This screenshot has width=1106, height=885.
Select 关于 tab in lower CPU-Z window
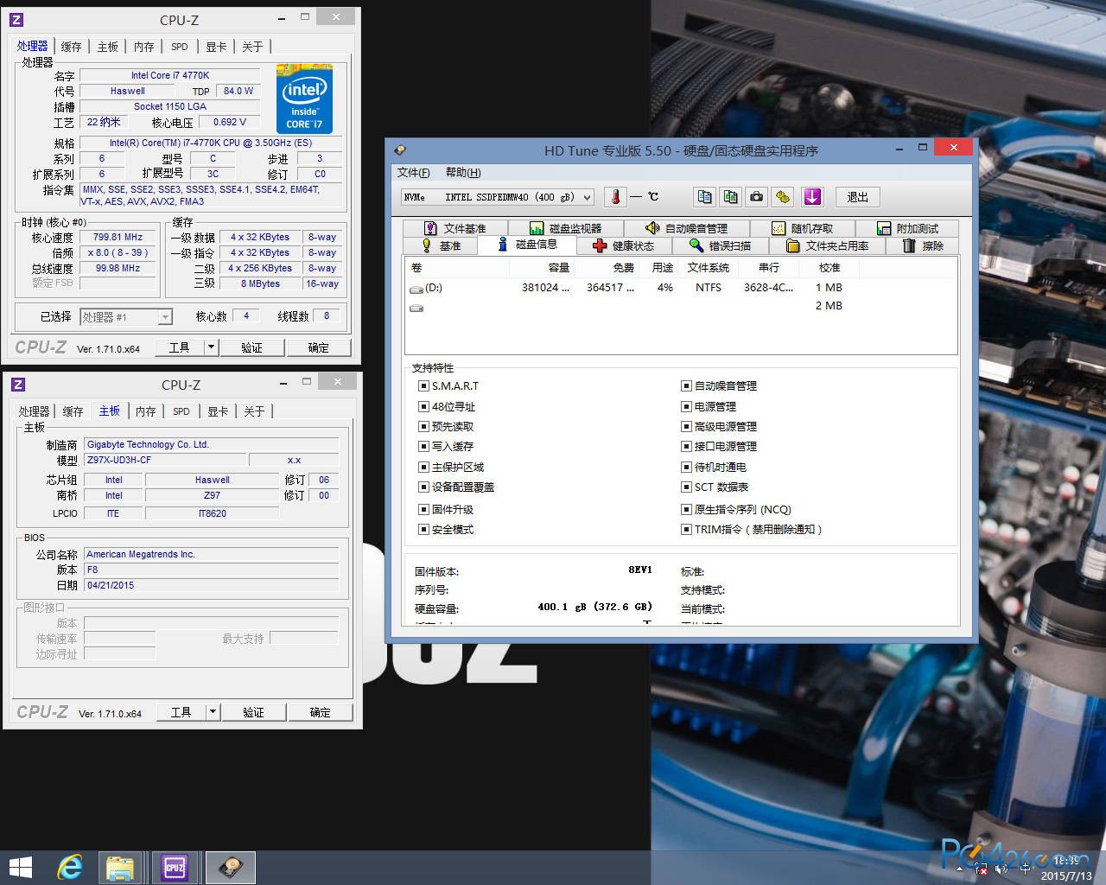click(x=254, y=411)
